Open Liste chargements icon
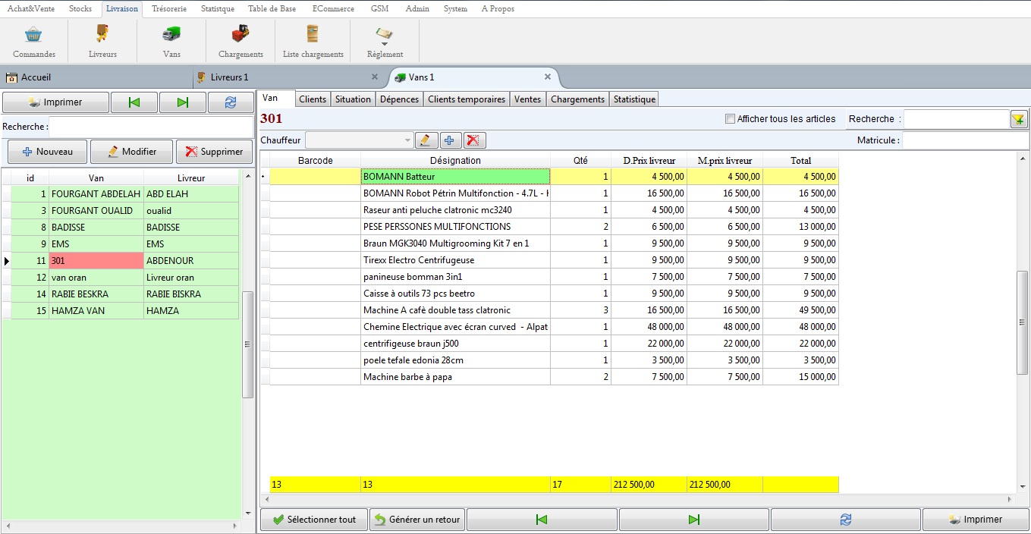1031x534 pixels. tap(313, 35)
